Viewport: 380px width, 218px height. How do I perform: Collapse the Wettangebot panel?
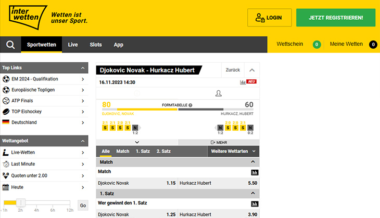coord(83,141)
